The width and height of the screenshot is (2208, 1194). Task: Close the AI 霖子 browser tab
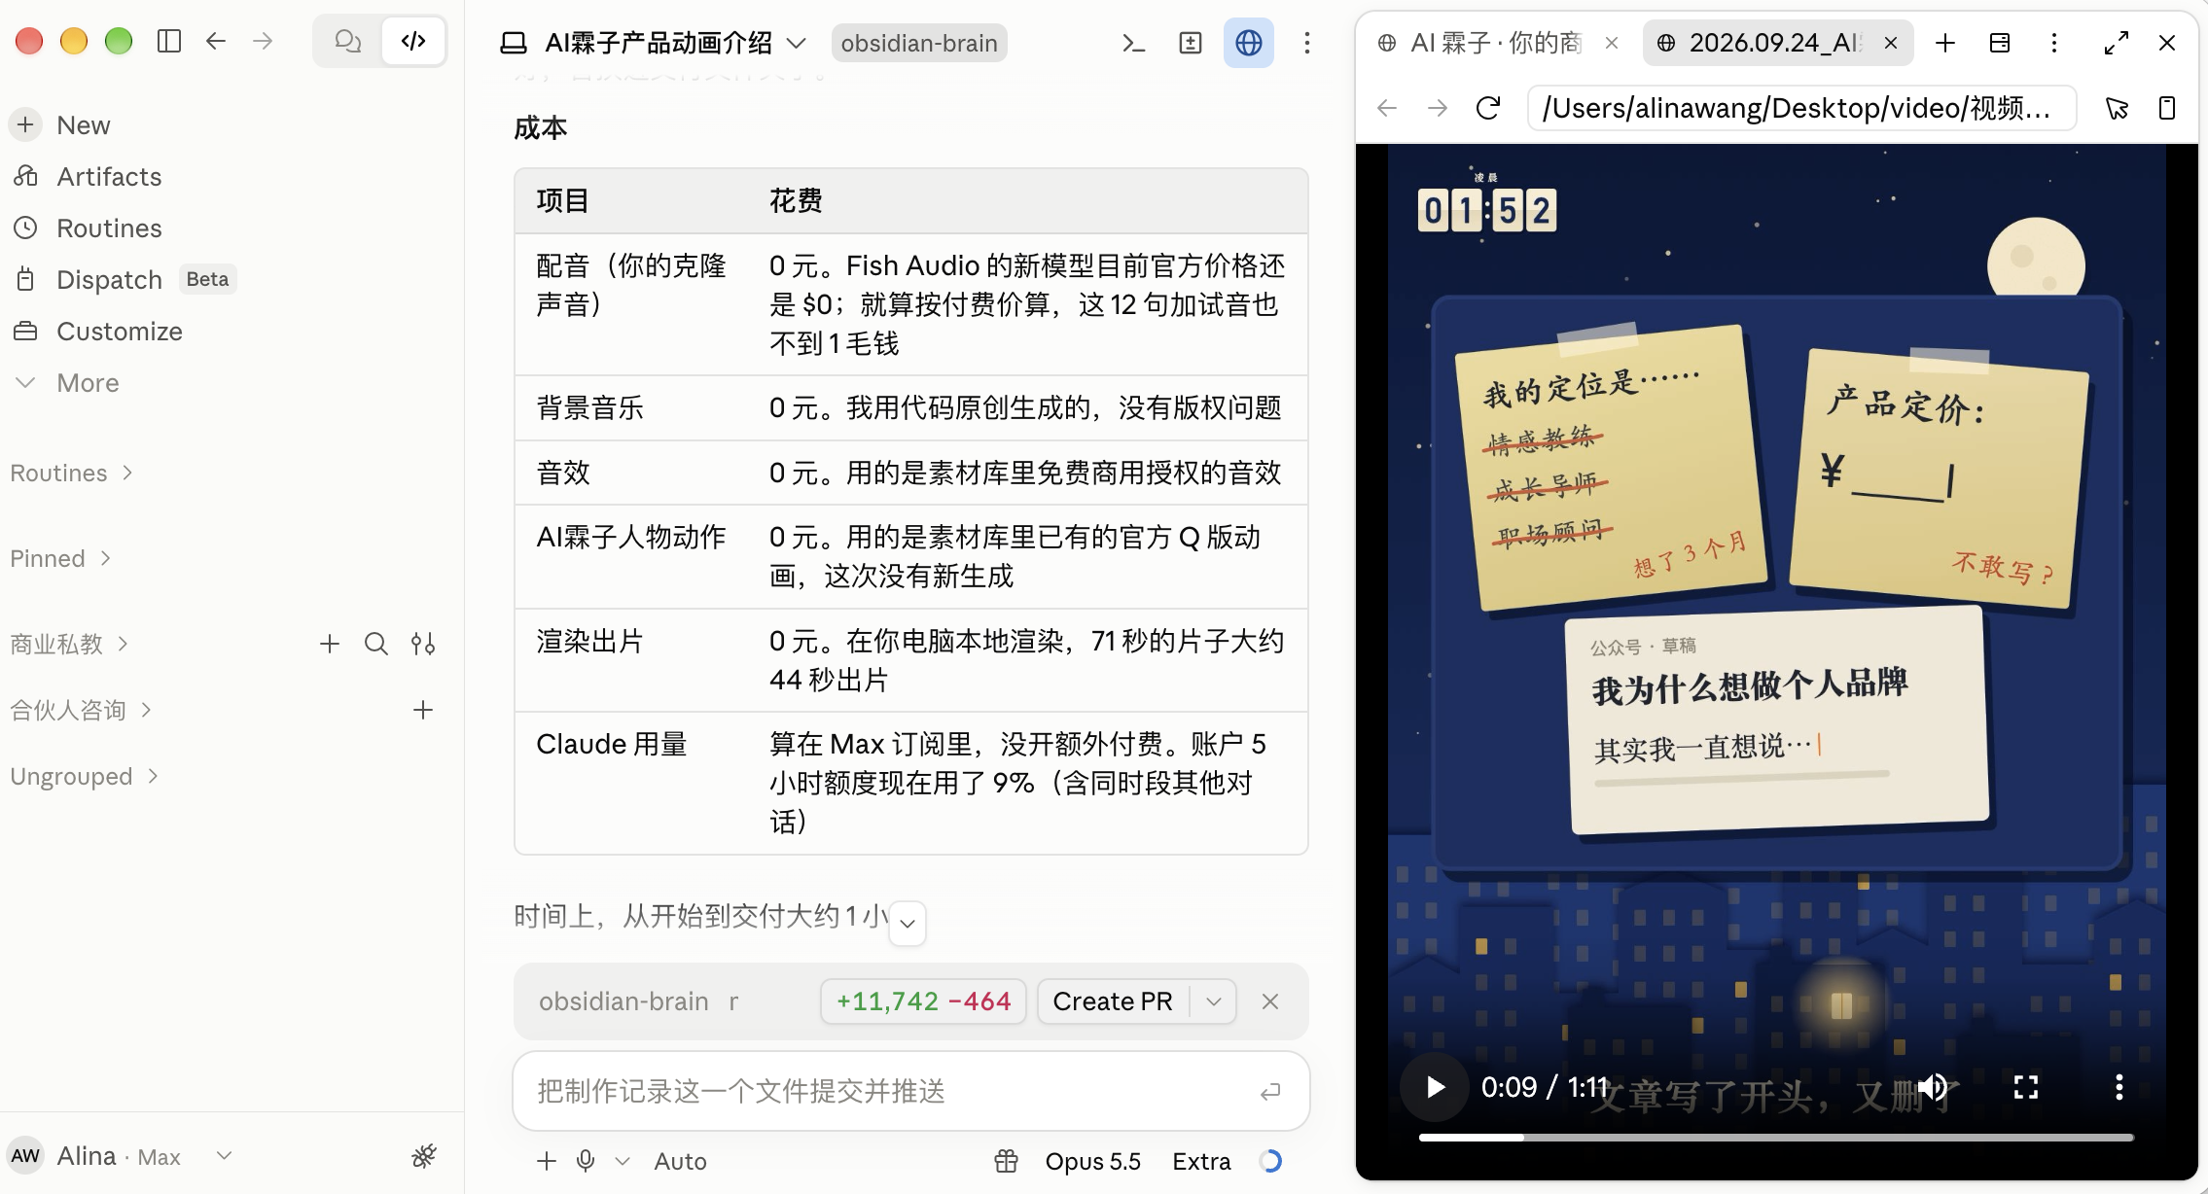(x=1612, y=43)
